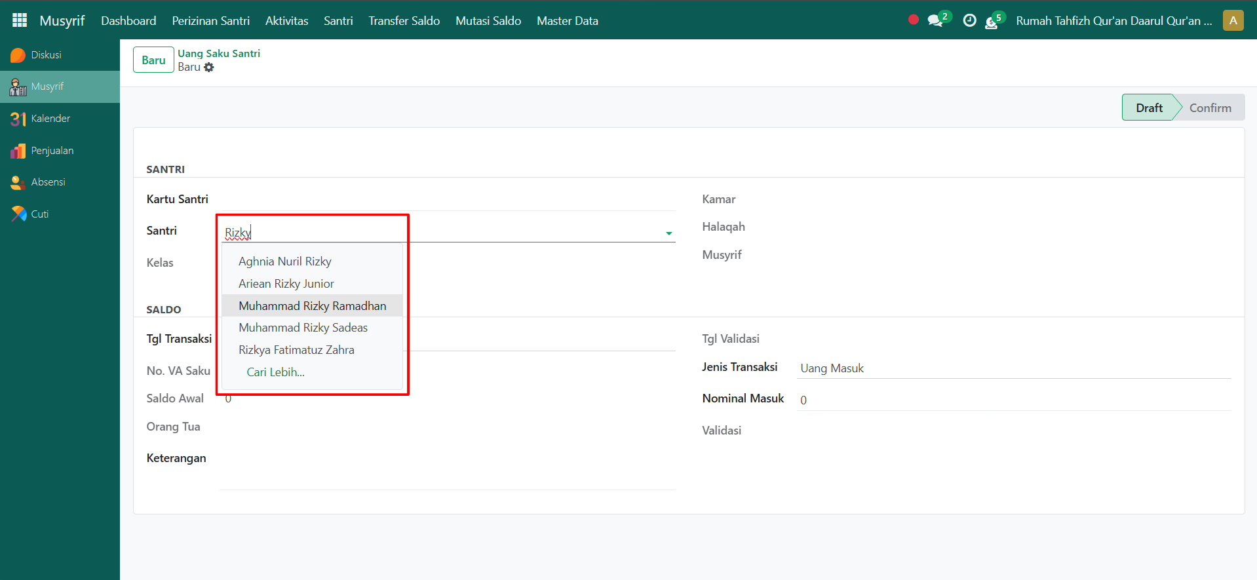Open the Jenis Transaksi field Uang Masuk
1257x580 pixels.
pos(1013,368)
